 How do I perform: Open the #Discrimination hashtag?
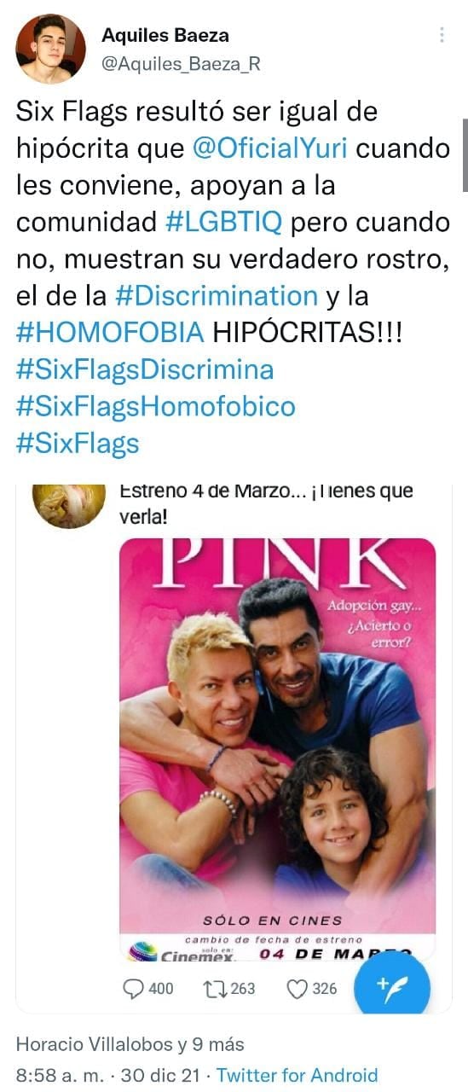[x=217, y=296]
